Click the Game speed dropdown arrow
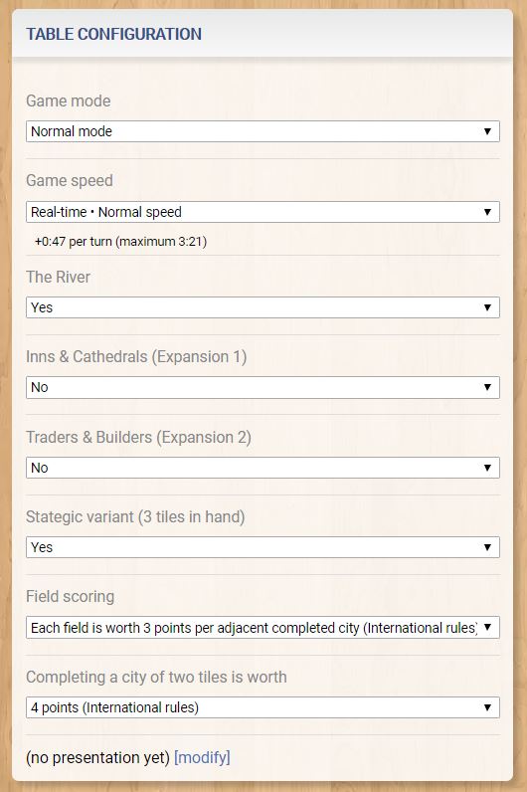 (487, 212)
